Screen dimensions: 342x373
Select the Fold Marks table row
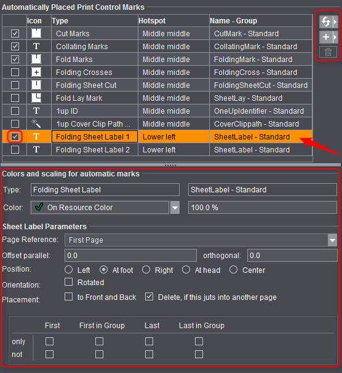(157, 59)
